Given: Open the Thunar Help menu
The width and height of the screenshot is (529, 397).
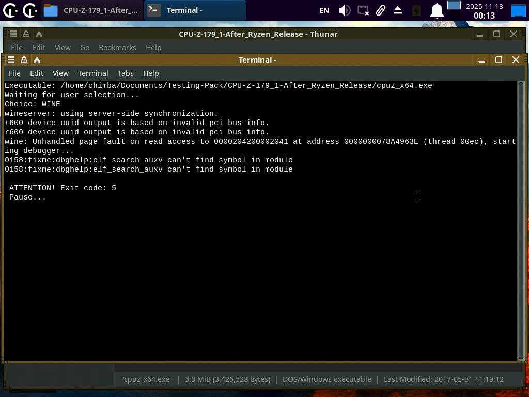Looking at the screenshot, I should tap(153, 48).
